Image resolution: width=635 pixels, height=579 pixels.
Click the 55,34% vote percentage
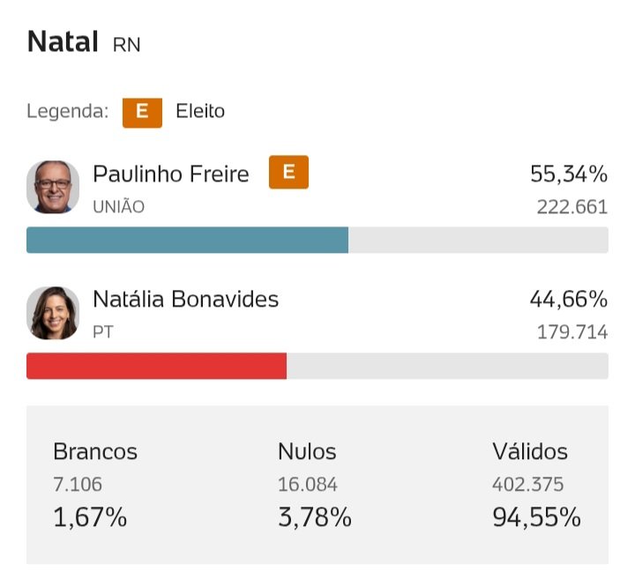(x=569, y=174)
